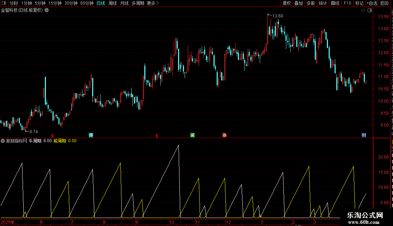Open the 多周期 multi-period view
Image resolution: width=393 pixels, height=226 pixels.
(138, 3)
